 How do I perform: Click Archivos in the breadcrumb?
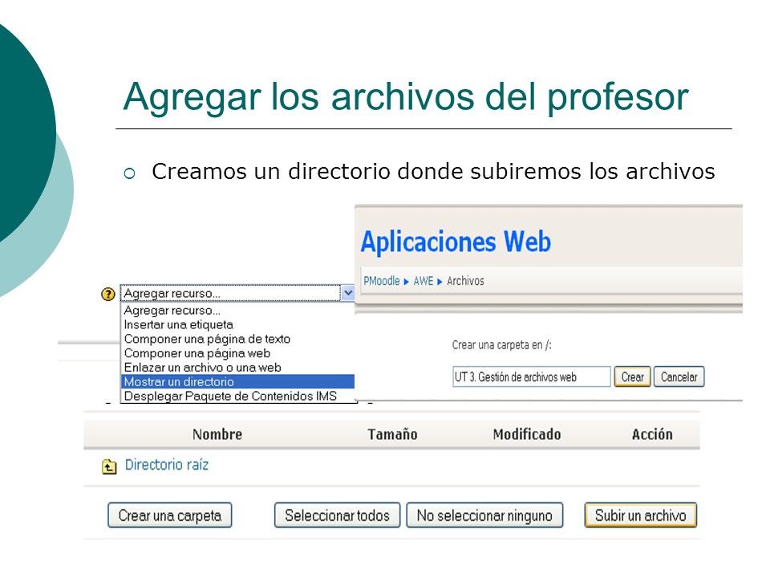[x=465, y=281]
